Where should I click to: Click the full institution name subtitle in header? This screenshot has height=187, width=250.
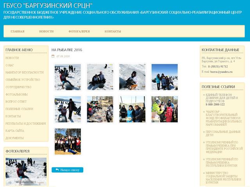click(x=123, y=15)
